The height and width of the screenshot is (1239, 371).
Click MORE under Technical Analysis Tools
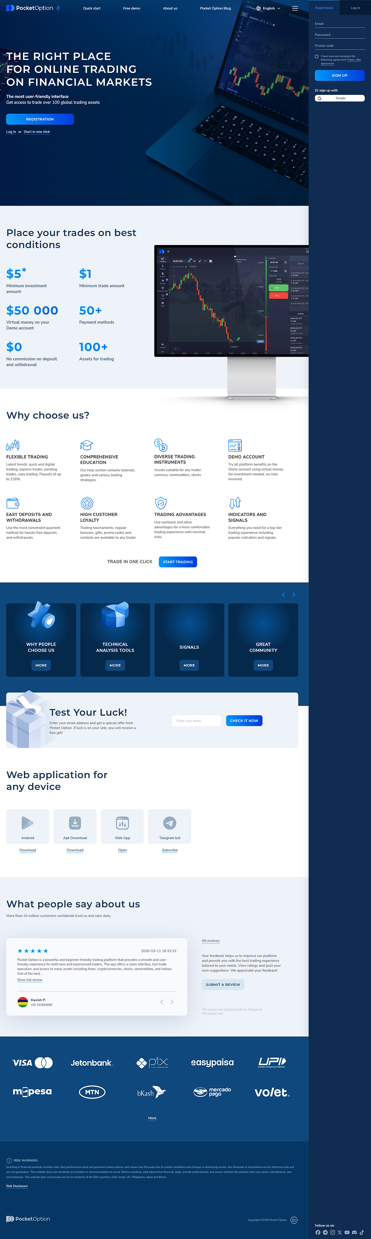click(115, 665)
